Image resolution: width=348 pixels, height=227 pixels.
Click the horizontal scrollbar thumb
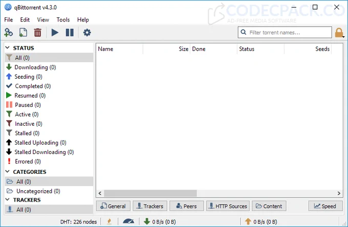150,193
